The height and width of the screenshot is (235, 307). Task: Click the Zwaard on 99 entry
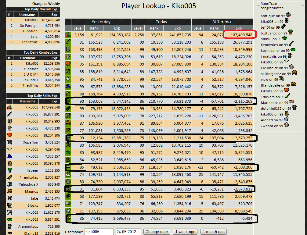point(272,126)
